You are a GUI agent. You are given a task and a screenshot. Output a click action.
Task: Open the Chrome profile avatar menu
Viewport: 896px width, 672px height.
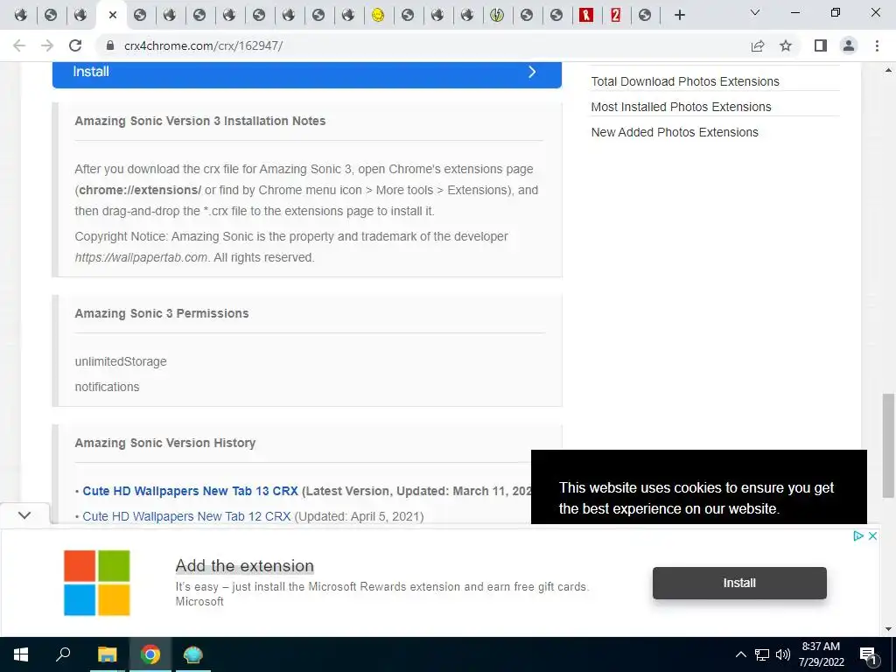pos(849,45)
